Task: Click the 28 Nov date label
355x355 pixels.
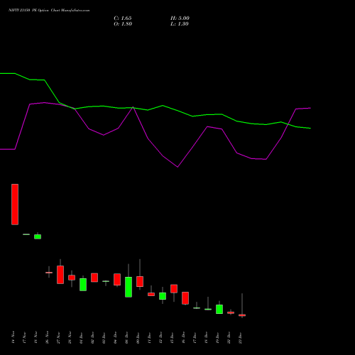Action: coord(70,337)
